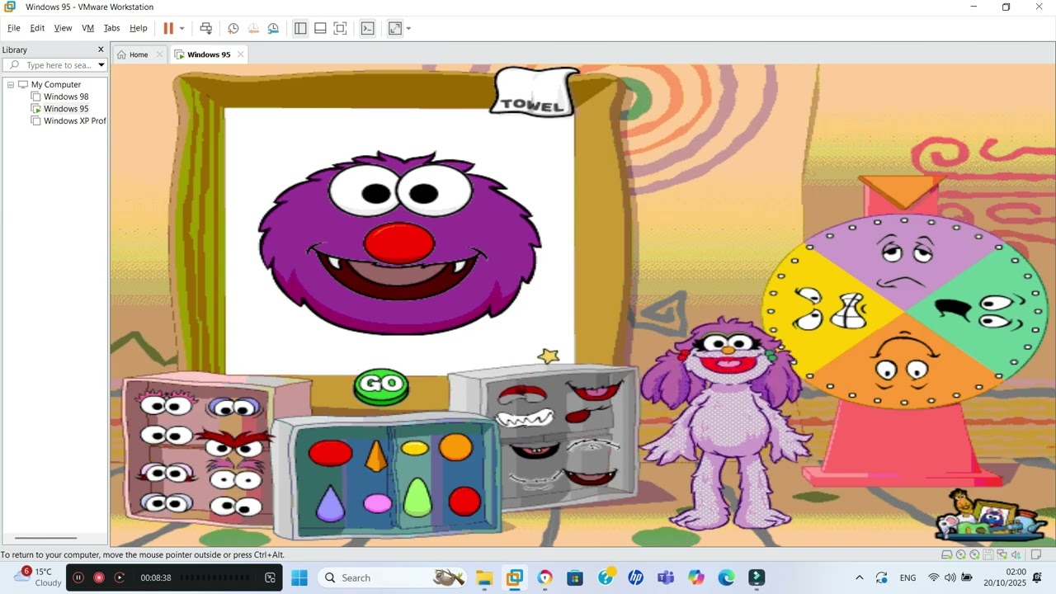Screen dimensions: 1056x594
Task: Click the library horizontal scrollbar
Action: 45,539
